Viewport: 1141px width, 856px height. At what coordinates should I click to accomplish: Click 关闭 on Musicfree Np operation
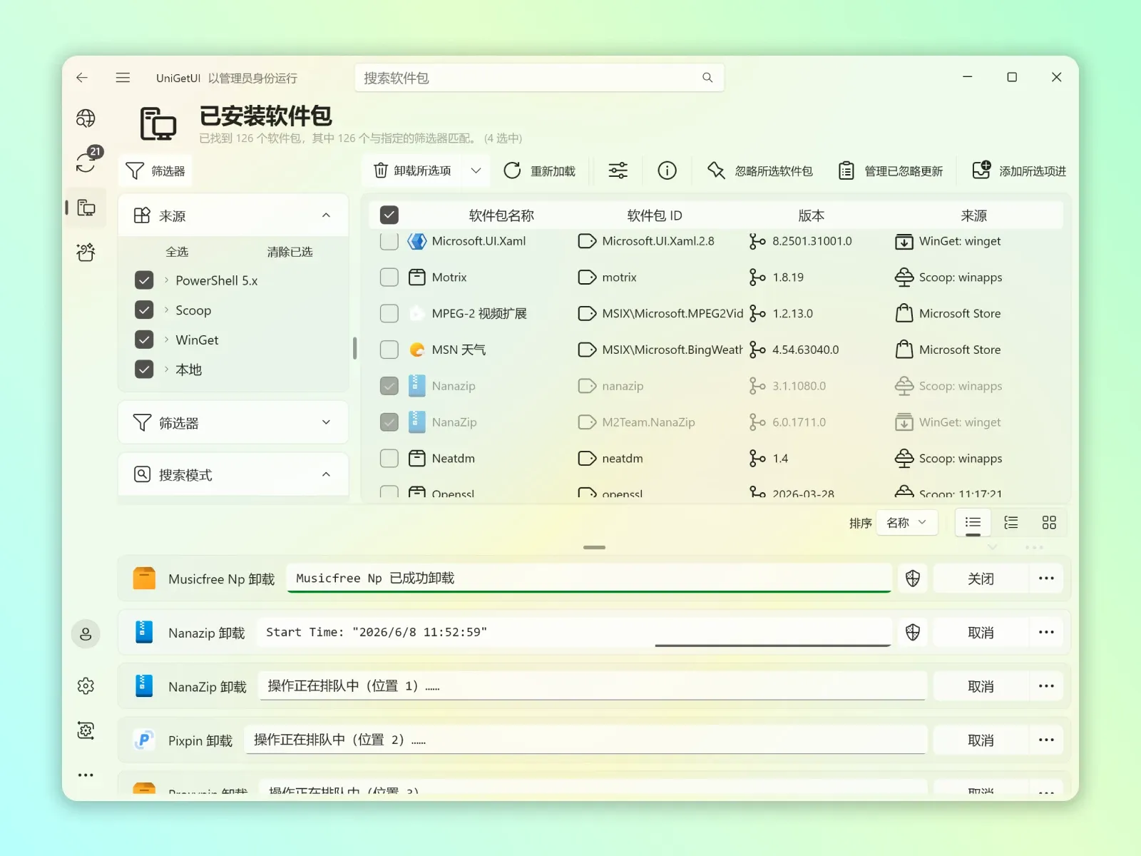pos(981,579)
